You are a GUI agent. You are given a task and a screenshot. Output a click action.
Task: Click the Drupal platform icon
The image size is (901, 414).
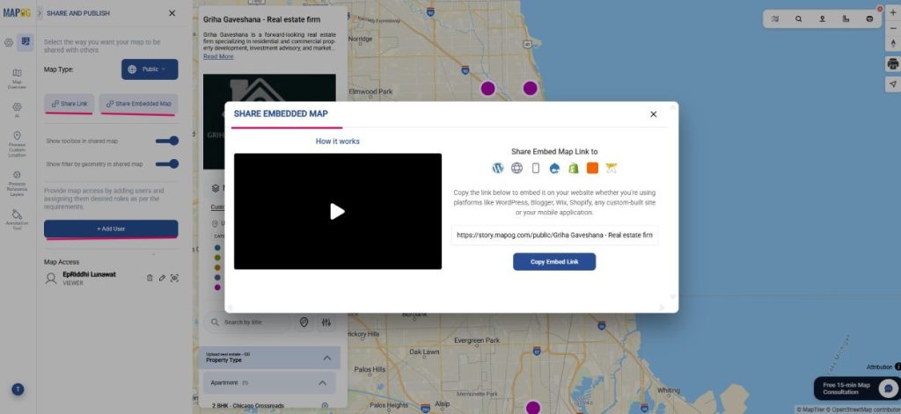(554, 168)
